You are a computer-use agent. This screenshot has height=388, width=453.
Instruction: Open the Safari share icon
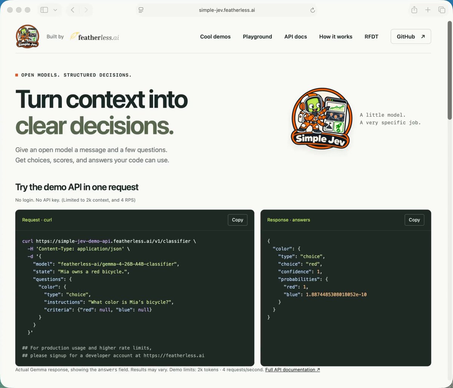pyautogui.click(x=414, y=10)
